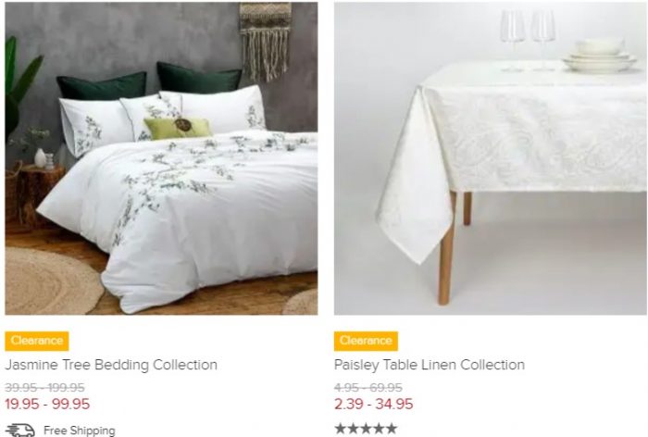Click the wine glasses in tablecloth photo
Screen dimensions: 648x437
(528, 39)
